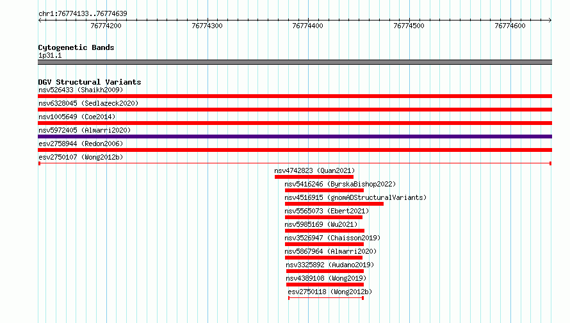Click the red bar under nsv5985169
This screenshot has width=570, height=323.
[325, 231]
